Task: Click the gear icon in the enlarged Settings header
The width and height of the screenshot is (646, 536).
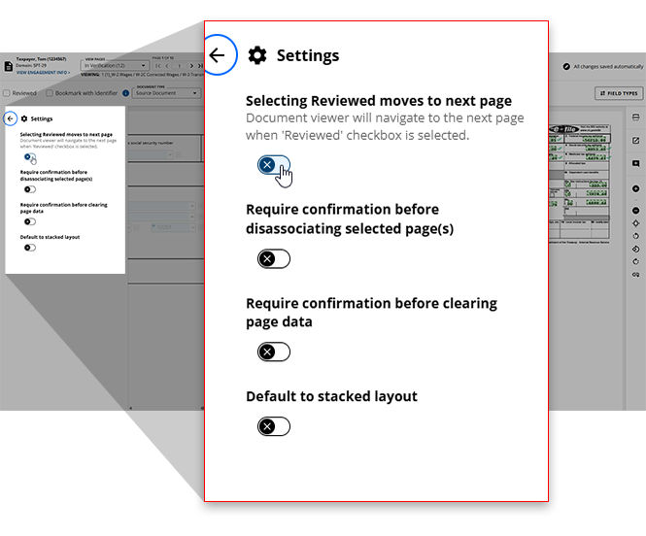Action: coord(257,55)
